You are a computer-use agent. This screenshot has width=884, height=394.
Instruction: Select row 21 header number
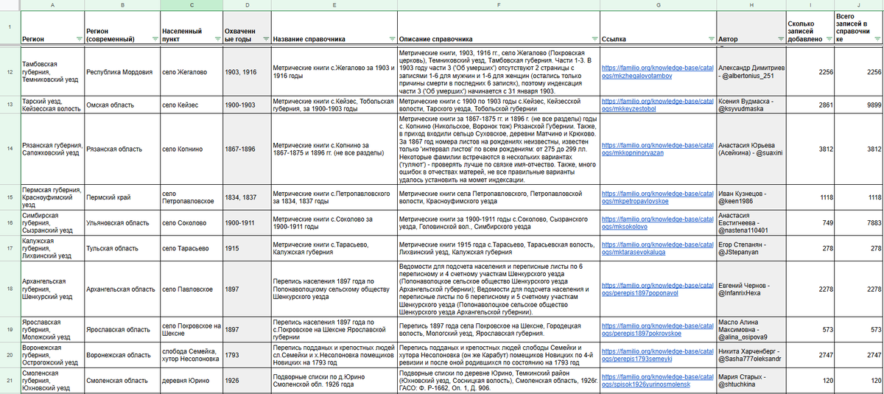tap(10, 381)
